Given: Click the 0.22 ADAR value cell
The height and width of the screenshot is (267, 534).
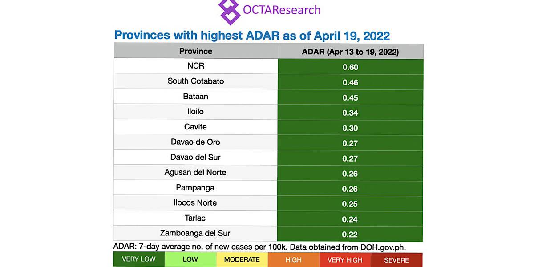Looking at the screenshot, I should click(x=350, y=234).
